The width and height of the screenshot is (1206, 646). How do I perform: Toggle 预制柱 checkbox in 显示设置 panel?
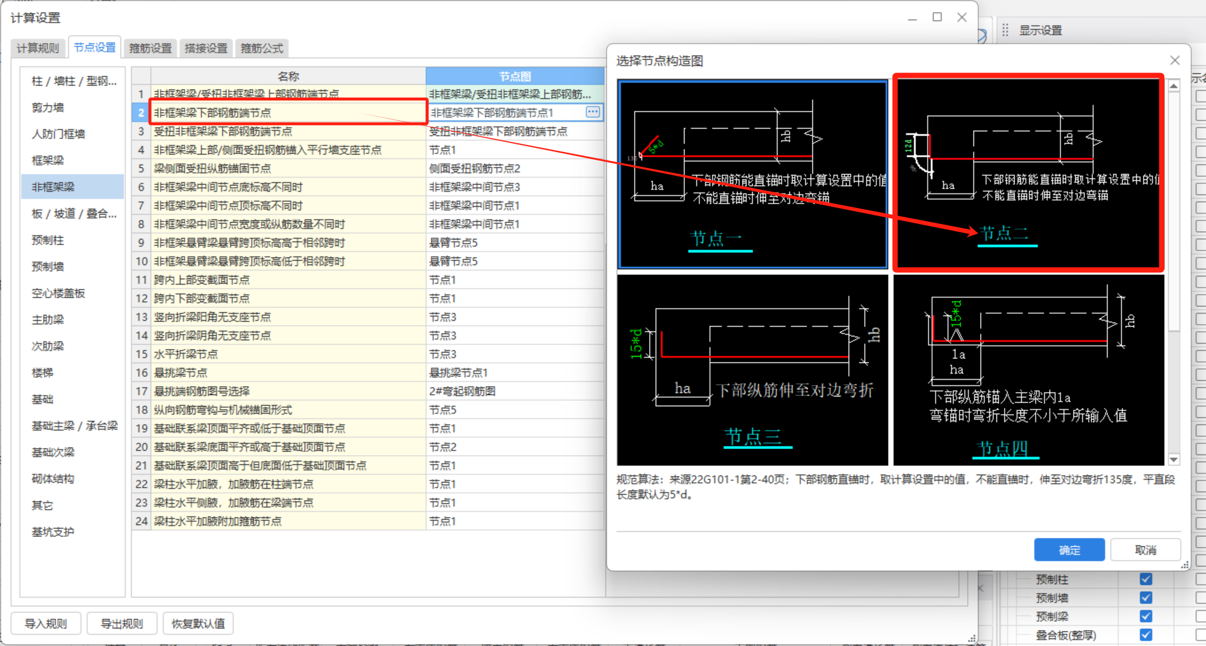click(1146, 579)
